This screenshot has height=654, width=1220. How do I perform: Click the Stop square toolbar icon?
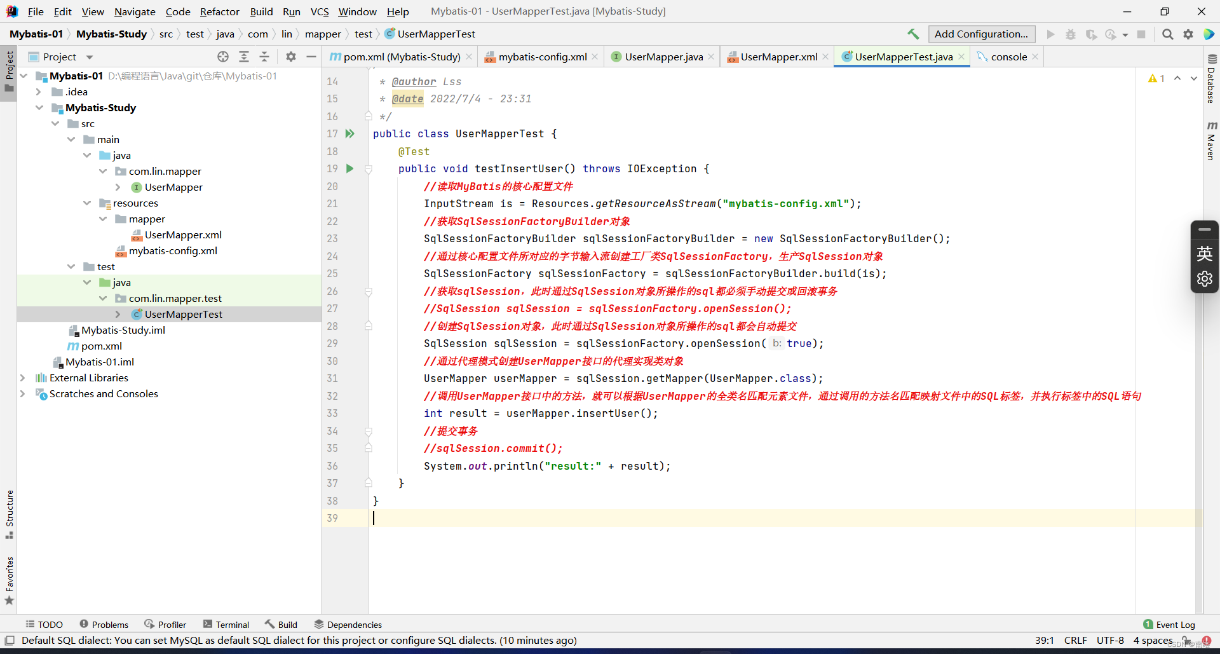point(1141,34)
